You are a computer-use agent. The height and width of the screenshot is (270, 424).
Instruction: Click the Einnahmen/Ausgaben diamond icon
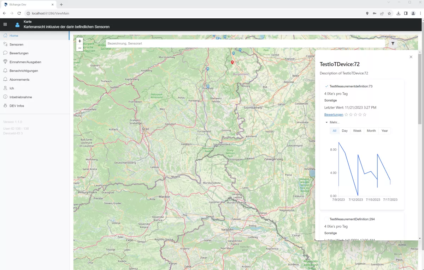[x=5, y=62]
